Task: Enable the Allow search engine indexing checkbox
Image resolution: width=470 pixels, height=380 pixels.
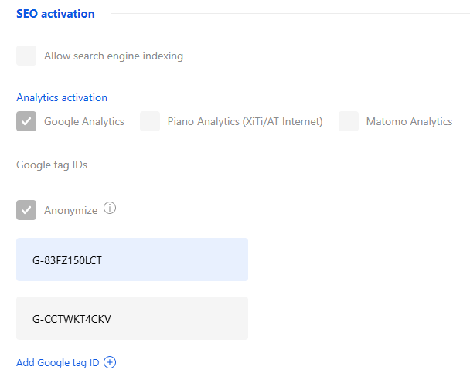Action: 26,56
